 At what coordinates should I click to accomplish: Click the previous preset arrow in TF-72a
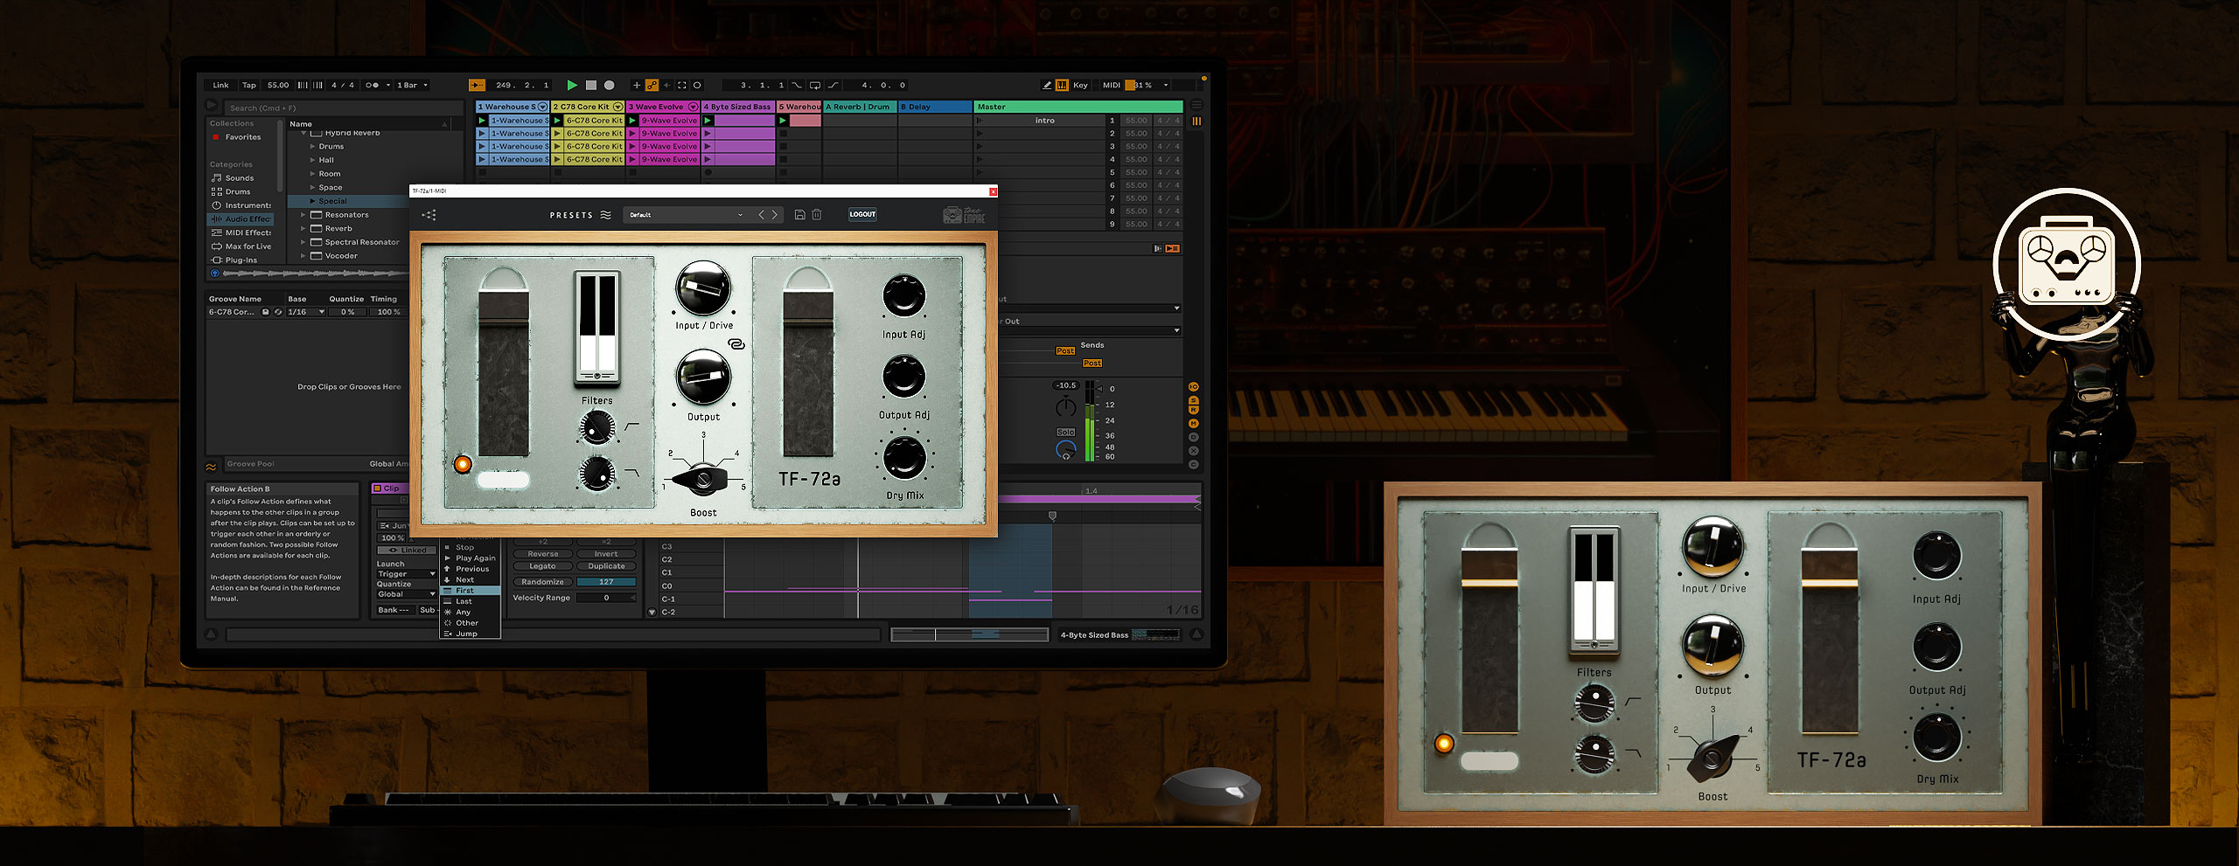click(761, 214)
